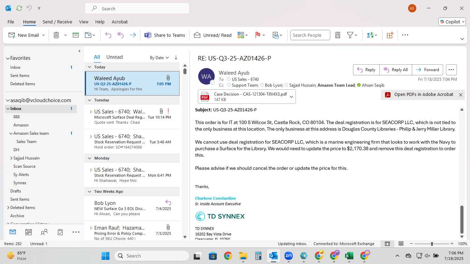The width and height of the screenshot is (470, 264).
Task: Open the Acrobat tab
Action: pos(120,22)
